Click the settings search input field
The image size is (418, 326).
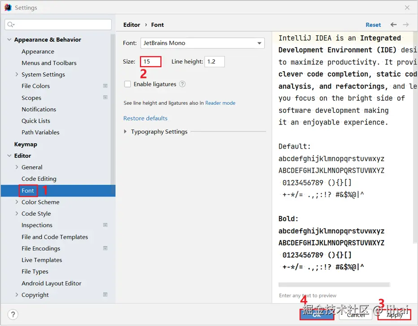[58, 25]
